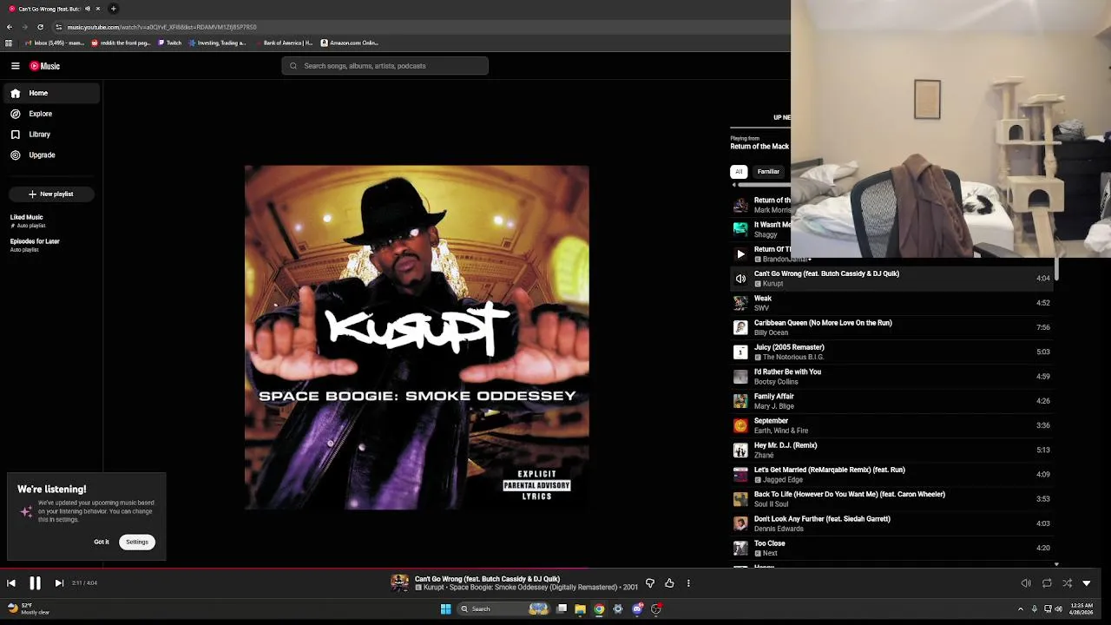Pause the current song
The width and height of the screenshot is (1111, 625).
point(35,583)
